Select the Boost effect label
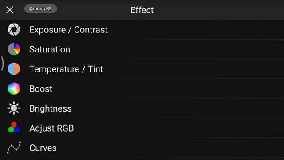The height and width of the screenshot is (160, 284). click(41, 89)
